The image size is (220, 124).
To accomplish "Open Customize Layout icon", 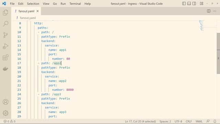I will pos(201,3).
